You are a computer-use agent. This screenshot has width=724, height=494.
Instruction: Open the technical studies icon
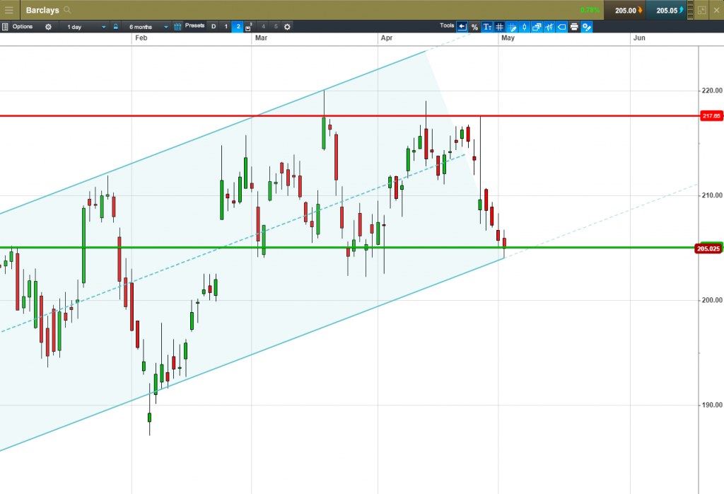549,27
